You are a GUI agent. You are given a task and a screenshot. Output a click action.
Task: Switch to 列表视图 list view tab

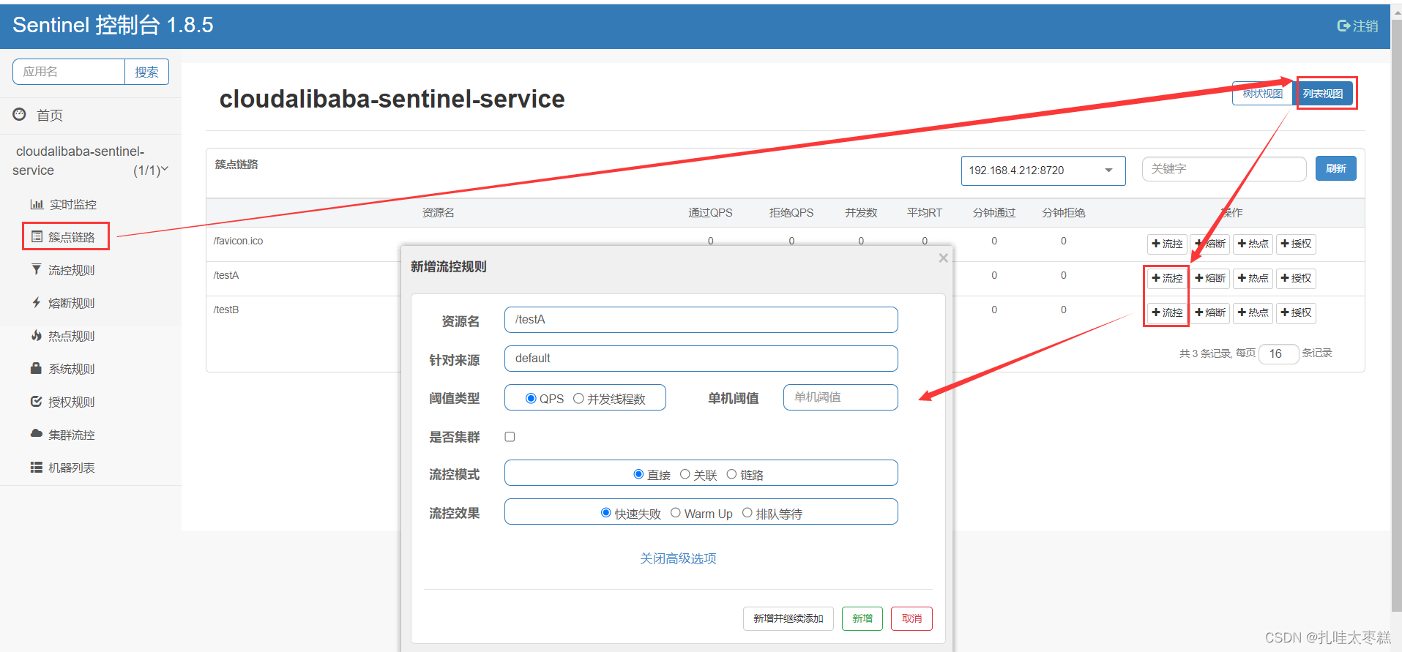(1323, 94)
